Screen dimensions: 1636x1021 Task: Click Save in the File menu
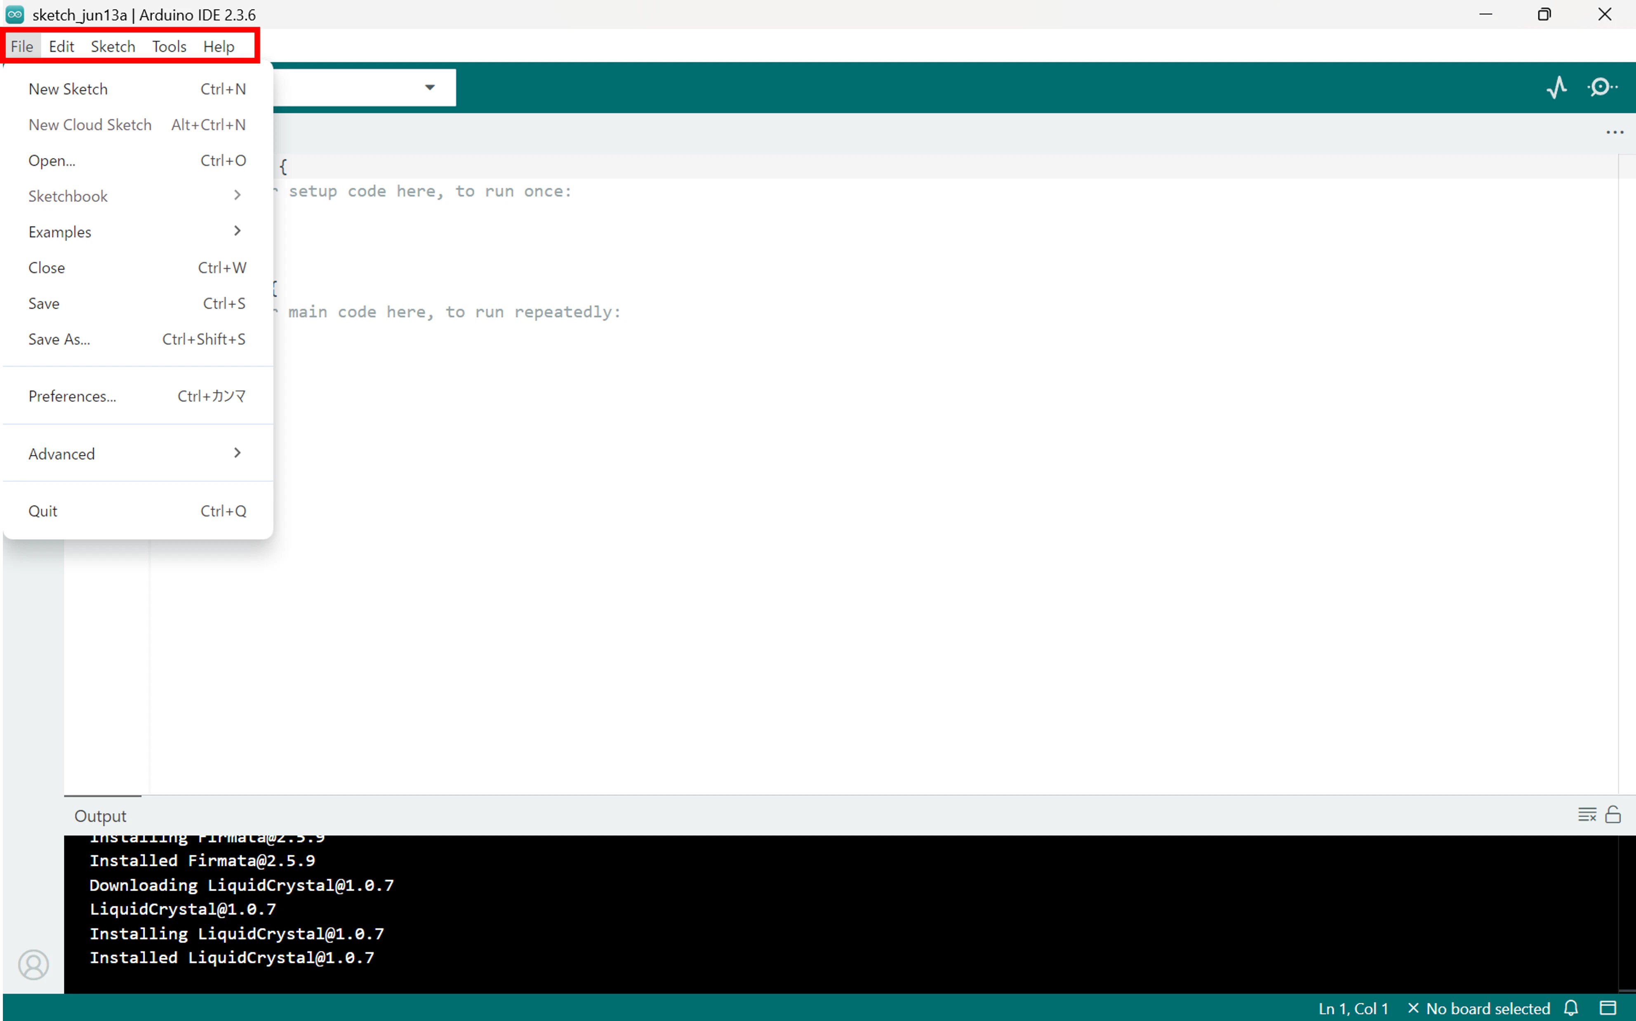[138, 303]
